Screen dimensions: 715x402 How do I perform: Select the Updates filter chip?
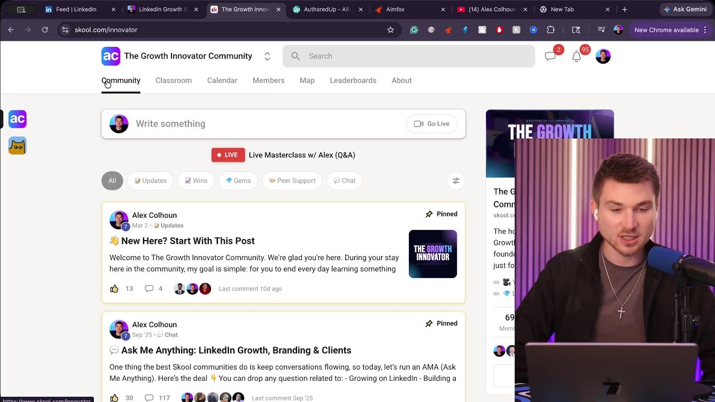pyautogui.click(x=150, y=180)
